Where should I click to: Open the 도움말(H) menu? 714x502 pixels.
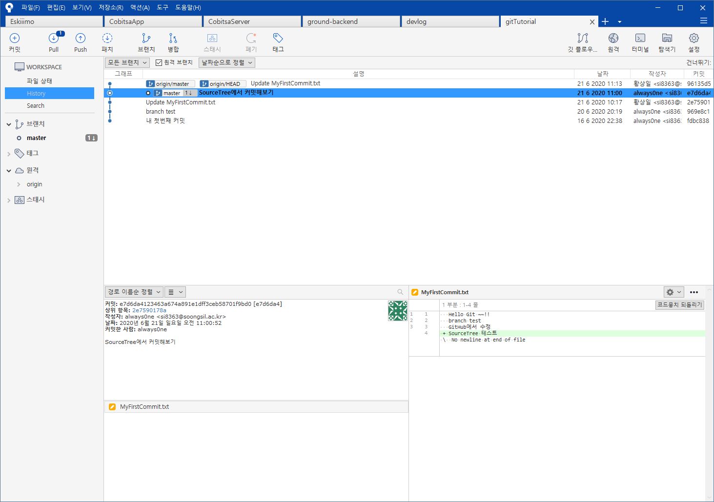pos(188,7)
